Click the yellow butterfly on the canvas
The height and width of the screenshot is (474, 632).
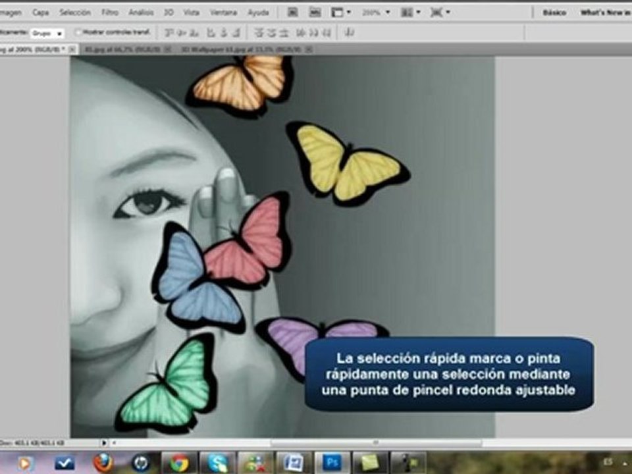348,165
